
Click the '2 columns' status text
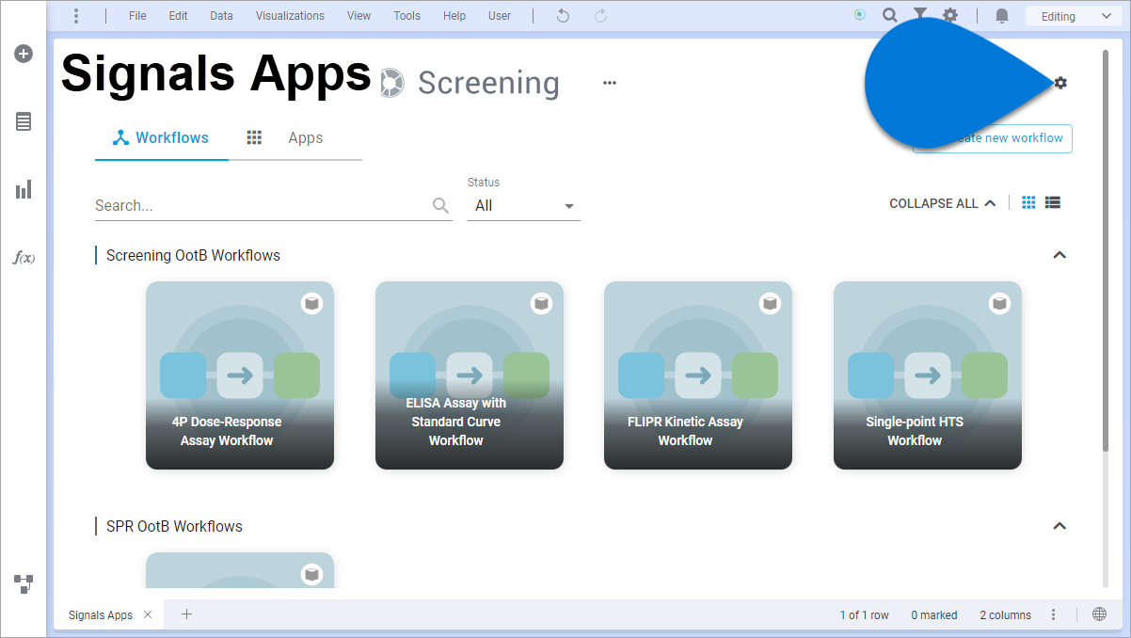1006,614
